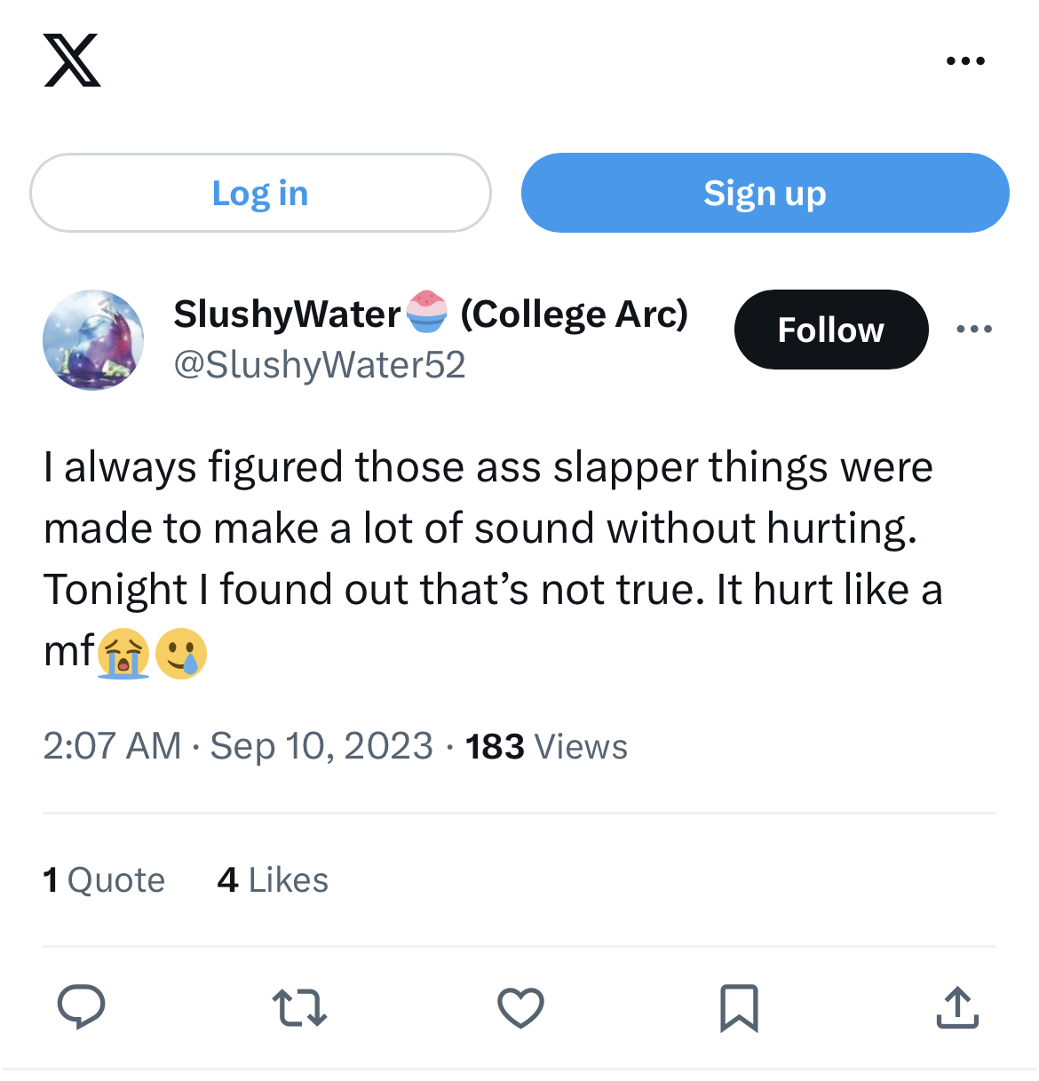Open the 4 Likes list
Image resolution: width=1039 pixels, height=1081 pixels.
(273, 879)
